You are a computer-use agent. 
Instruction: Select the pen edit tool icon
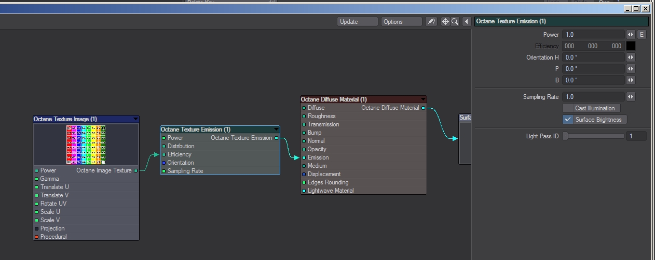point(431,22)
